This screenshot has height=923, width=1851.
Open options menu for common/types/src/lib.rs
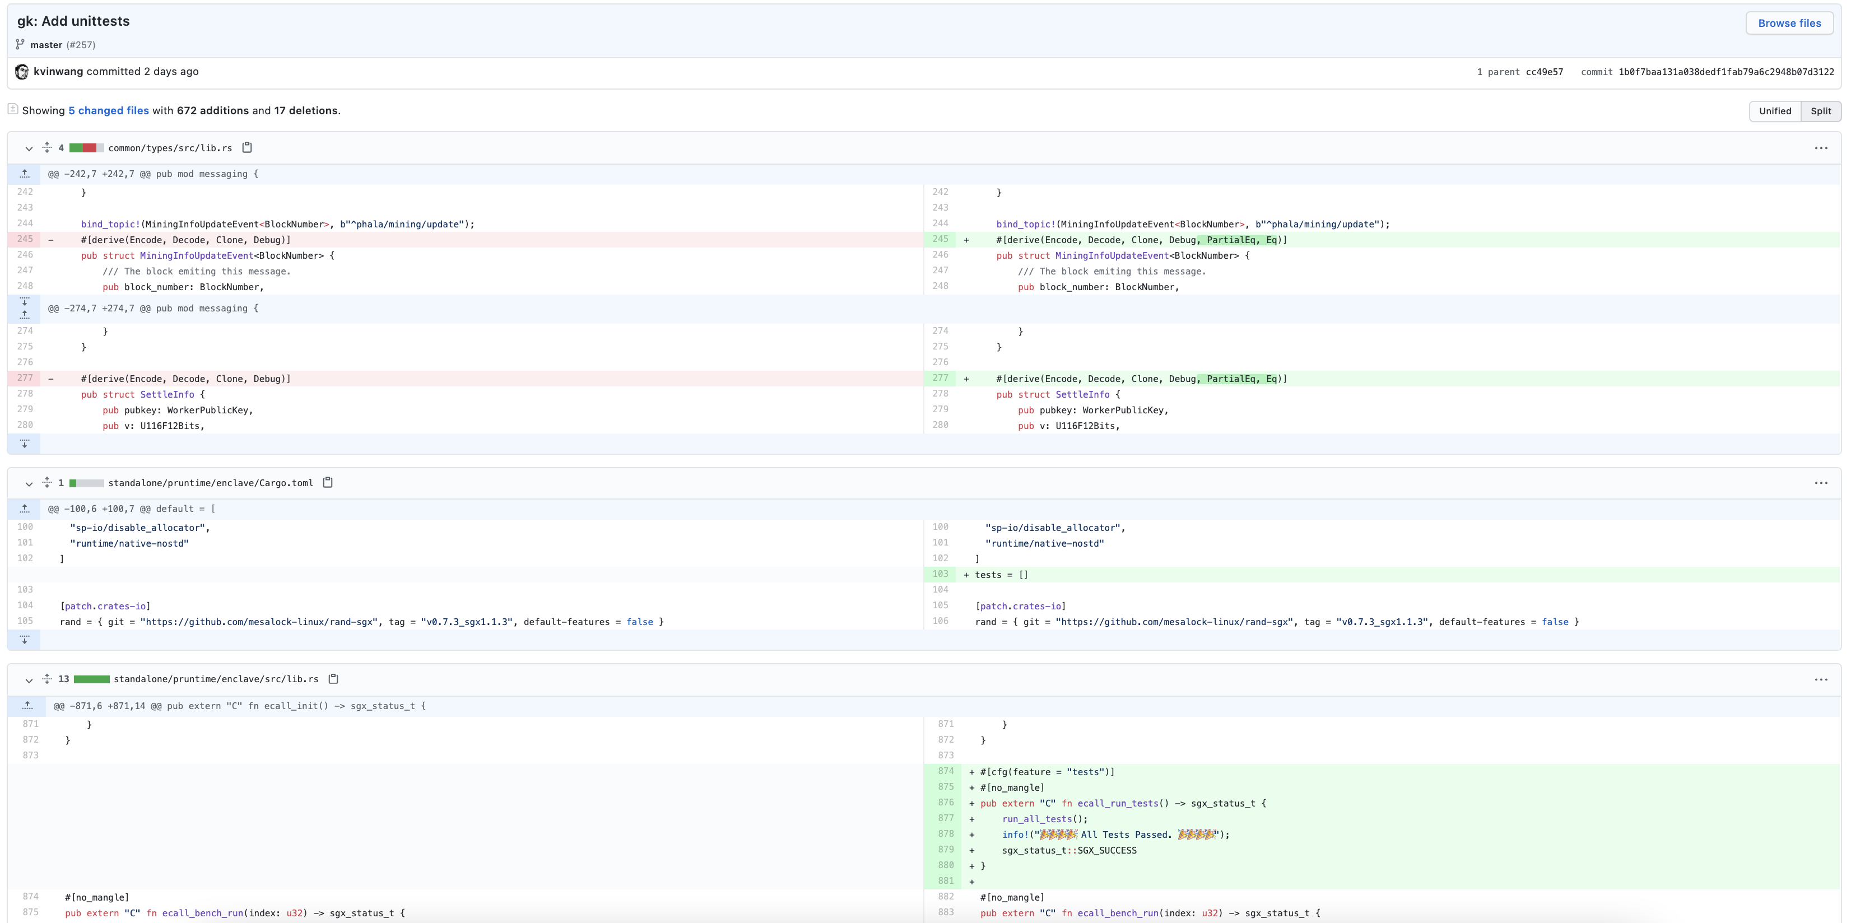(x=1820, y=148)
